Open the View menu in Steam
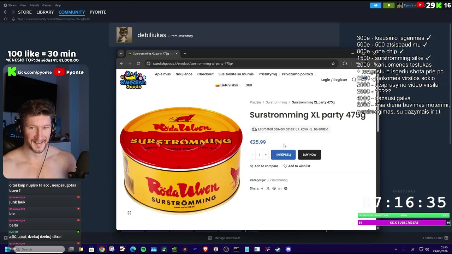This screenshot has width=452, height=254. pos(23,5)
